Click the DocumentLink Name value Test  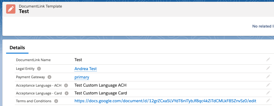[x=78, y=60]
